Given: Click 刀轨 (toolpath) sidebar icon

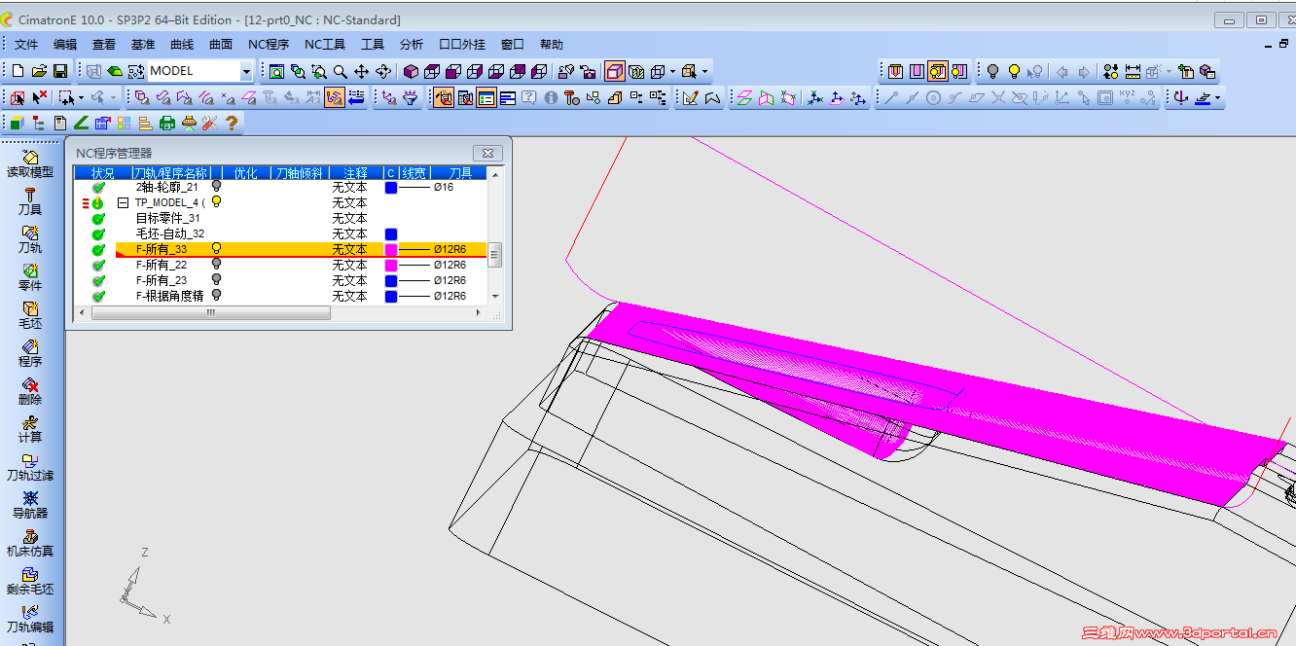Looking at the screenshot, I should pos(30,239).
